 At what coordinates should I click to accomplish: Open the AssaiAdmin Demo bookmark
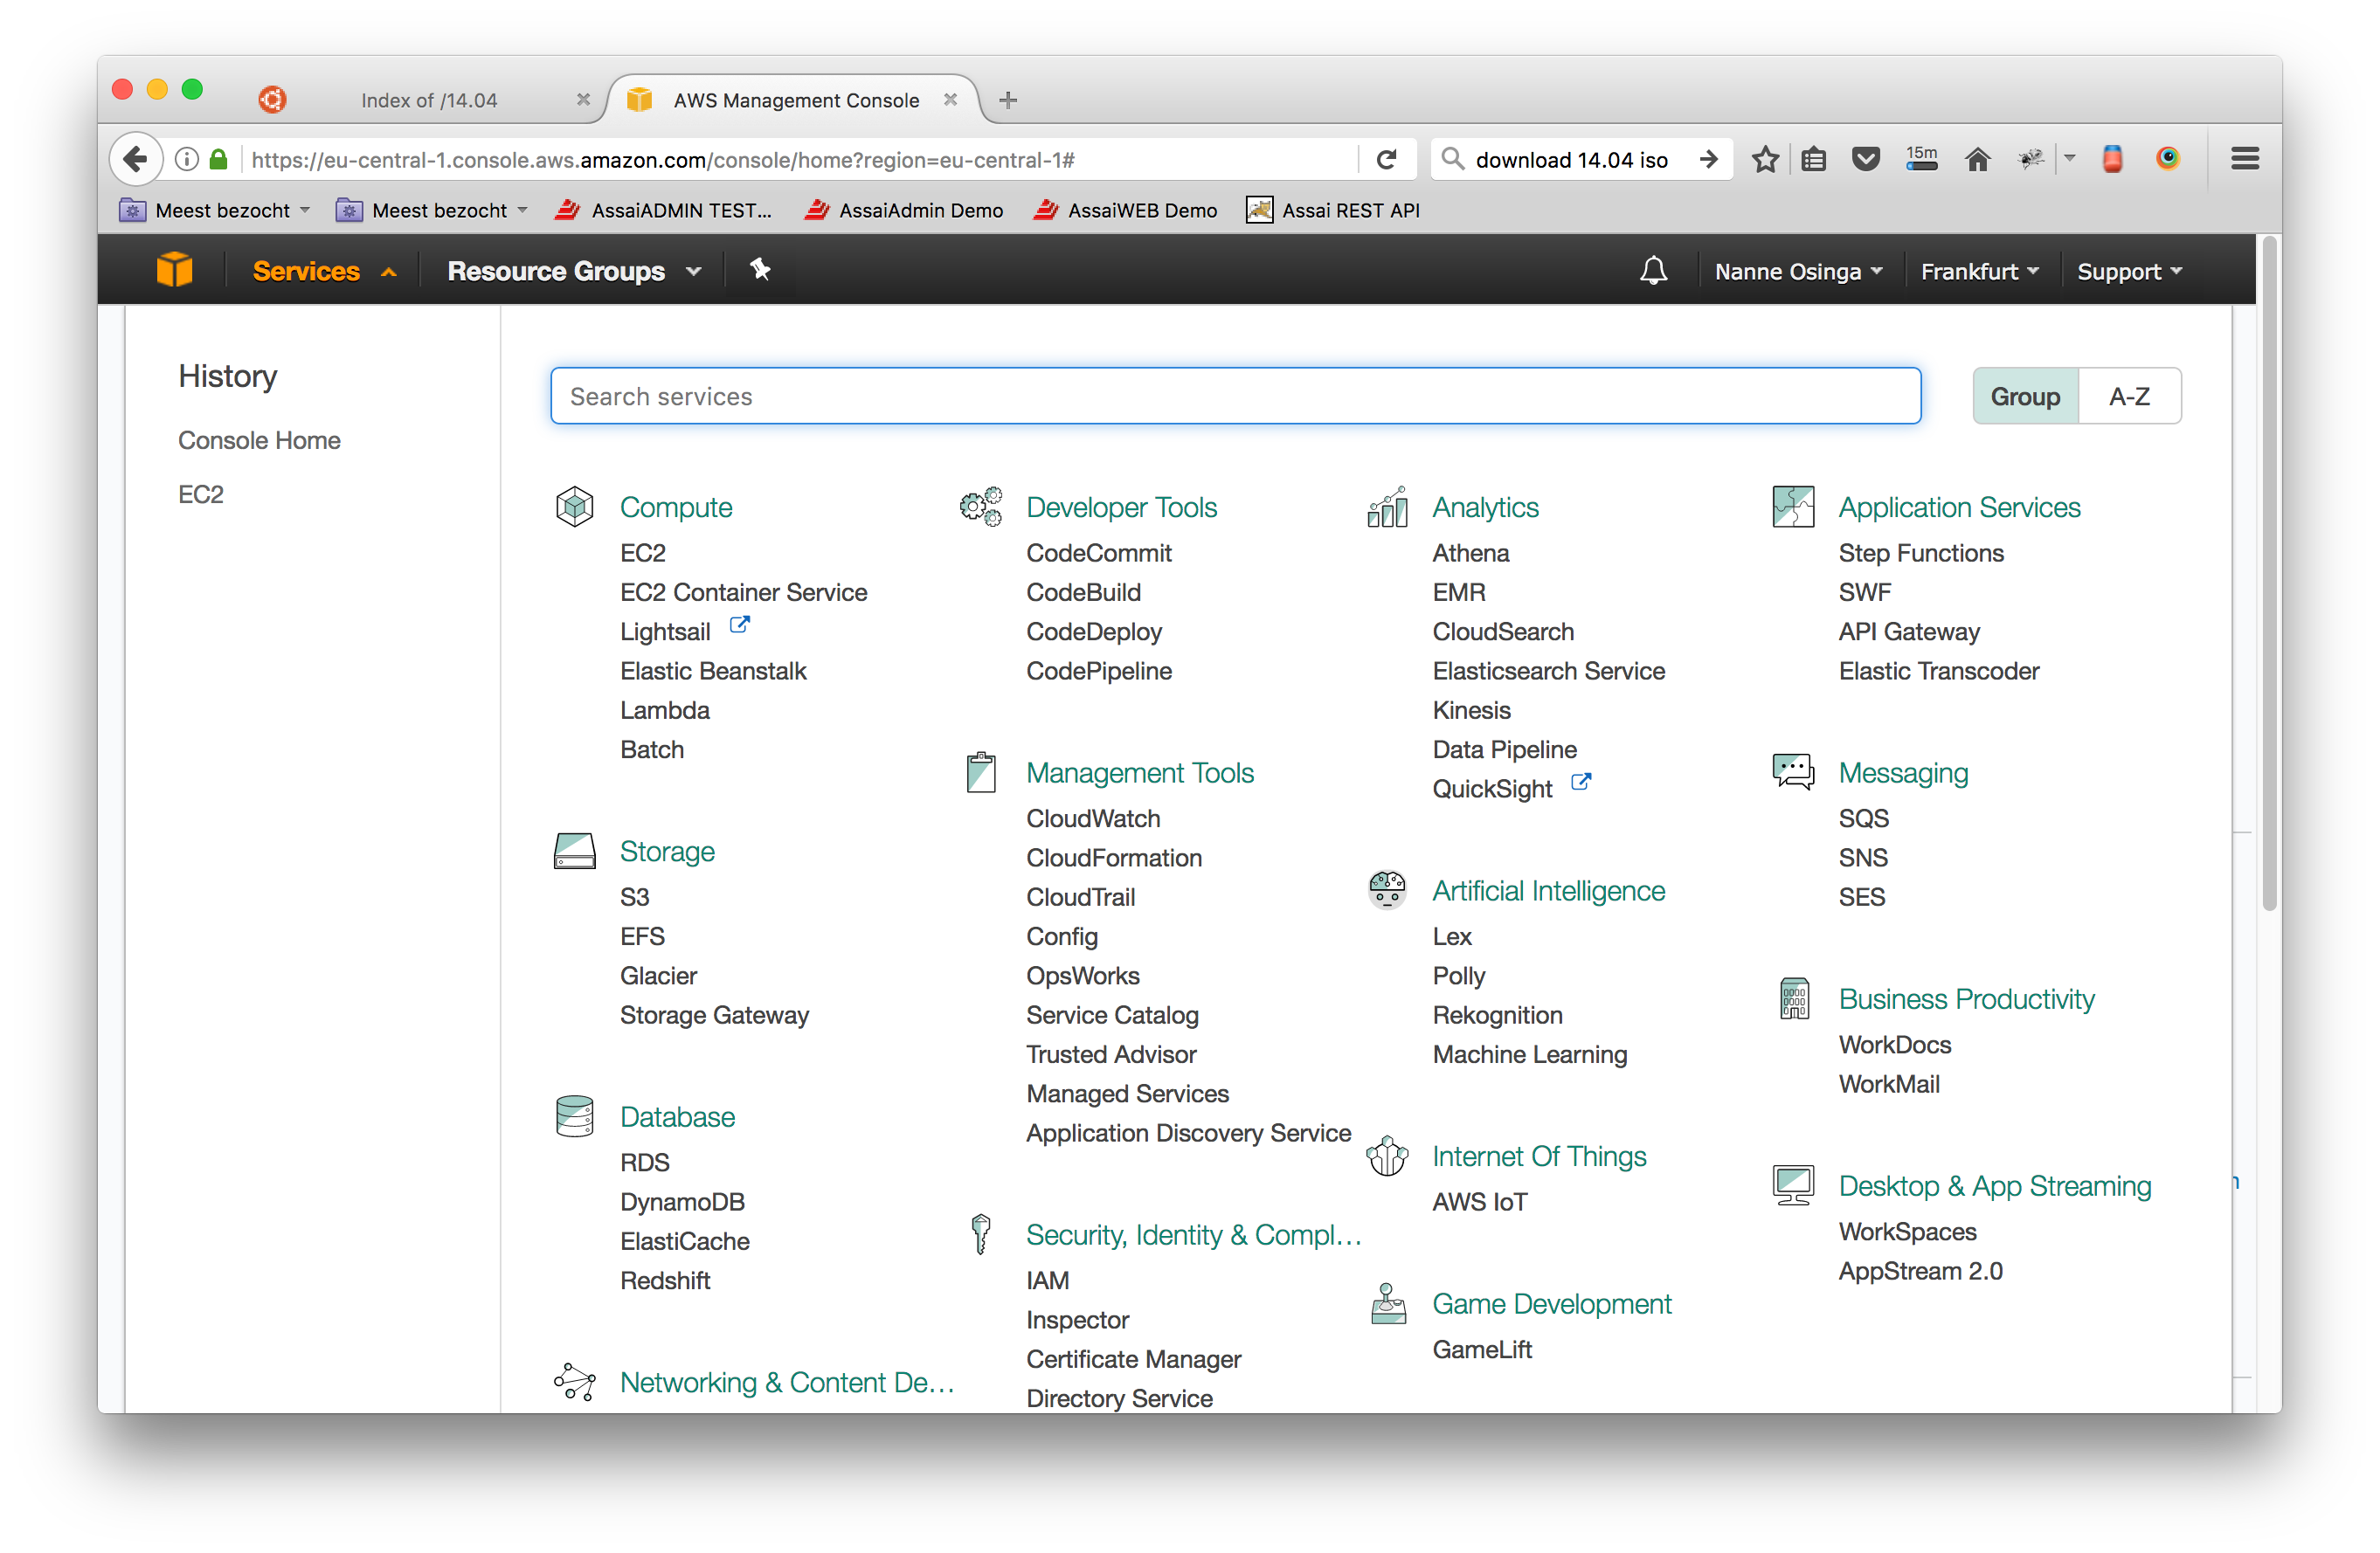904,210
